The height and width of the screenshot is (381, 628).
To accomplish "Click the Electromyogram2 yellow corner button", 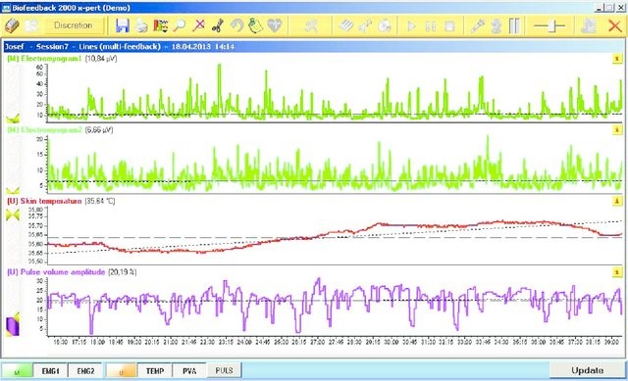I will pos(617,130).
